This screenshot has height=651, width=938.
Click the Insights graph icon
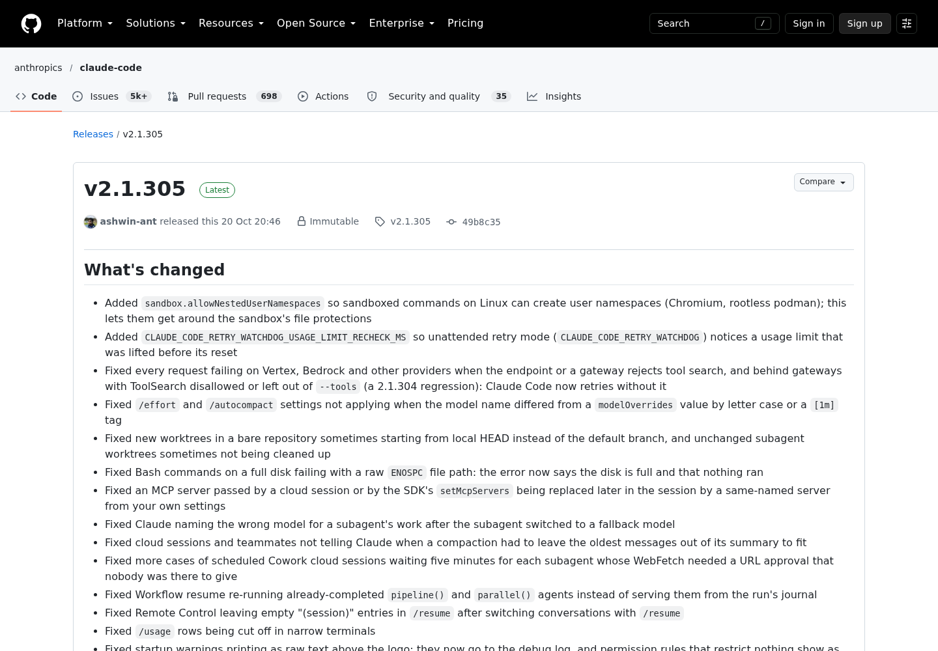click(532, 96)
